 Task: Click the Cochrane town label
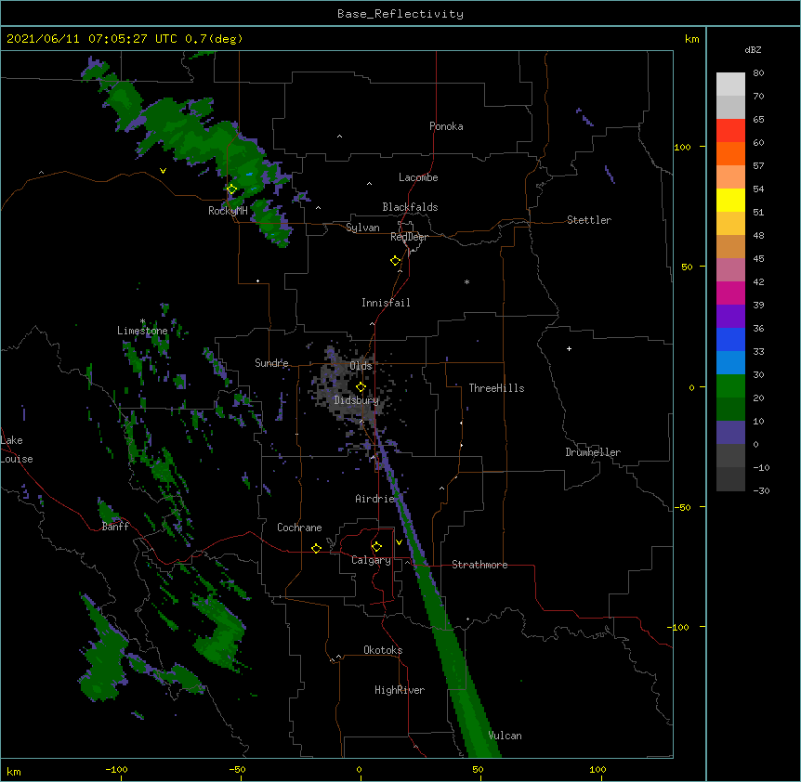tap(299, 528)
